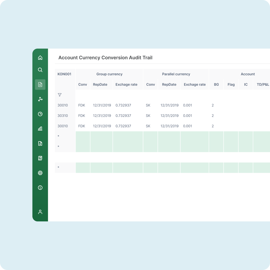Select first row account 30010
This screenshot has height=270, width=270.
point(63,105)
